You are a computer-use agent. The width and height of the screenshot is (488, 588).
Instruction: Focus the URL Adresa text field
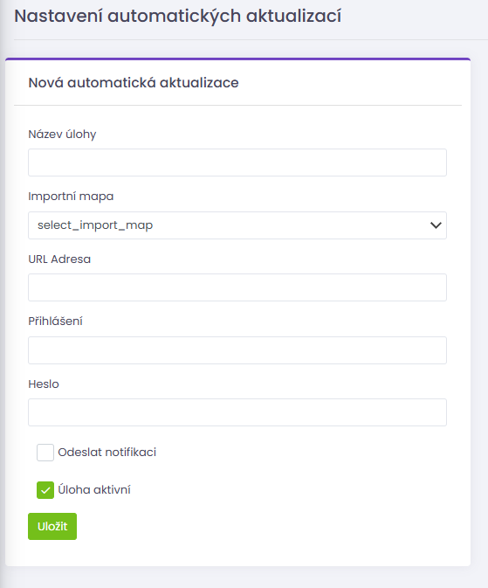[x=237, y=287]
